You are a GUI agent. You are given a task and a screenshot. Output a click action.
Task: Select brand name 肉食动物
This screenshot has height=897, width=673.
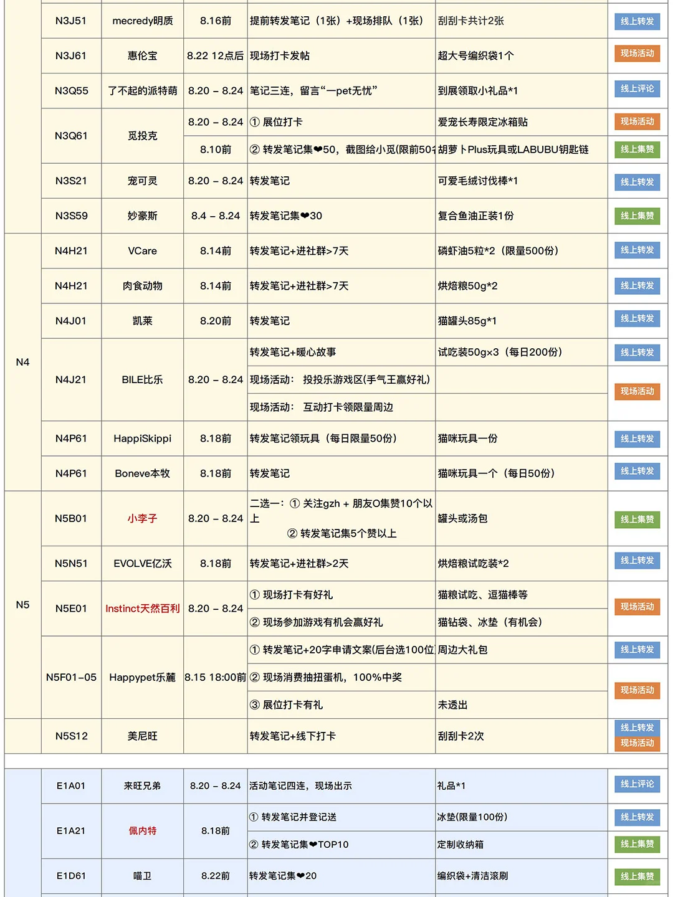point(143,286)
